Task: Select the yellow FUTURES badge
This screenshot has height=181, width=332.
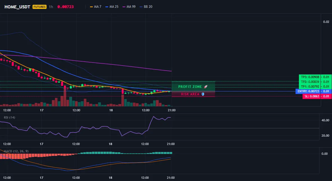Action: point(39,7)
